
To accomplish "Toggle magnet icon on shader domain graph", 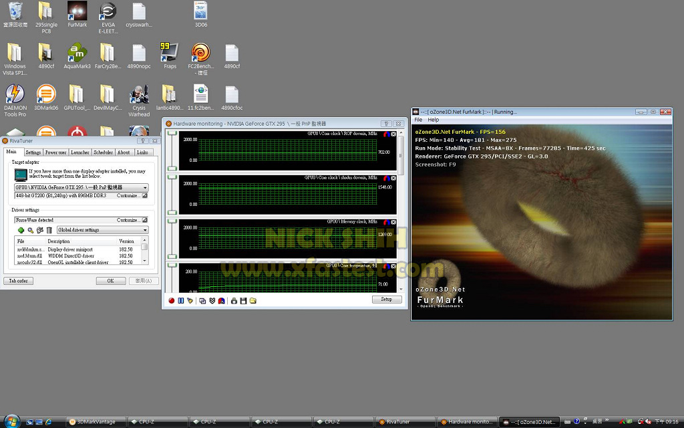I will click(x=385, y=178).
